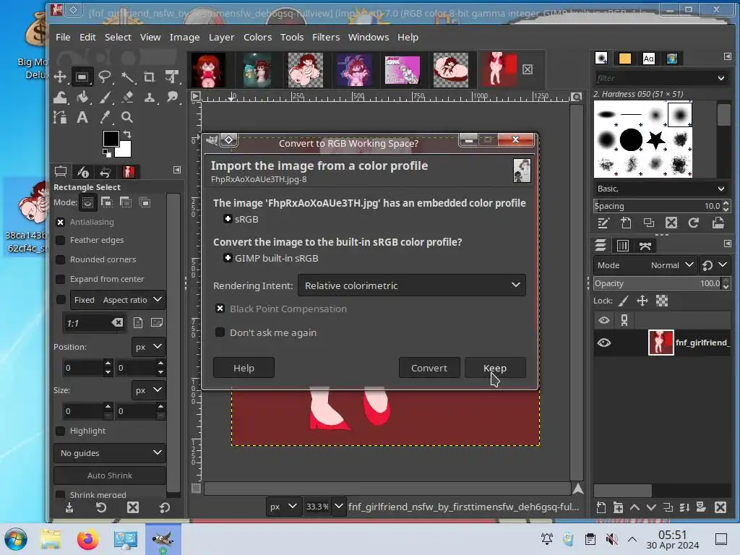
Task: Open the Rendering Intent dropdown
Action: point(411,285)
